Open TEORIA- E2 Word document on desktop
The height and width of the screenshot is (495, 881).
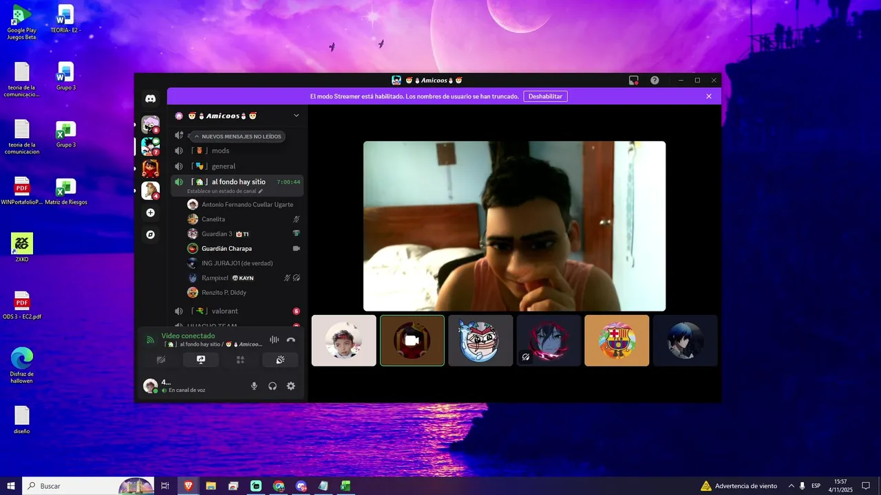point(65,19)
